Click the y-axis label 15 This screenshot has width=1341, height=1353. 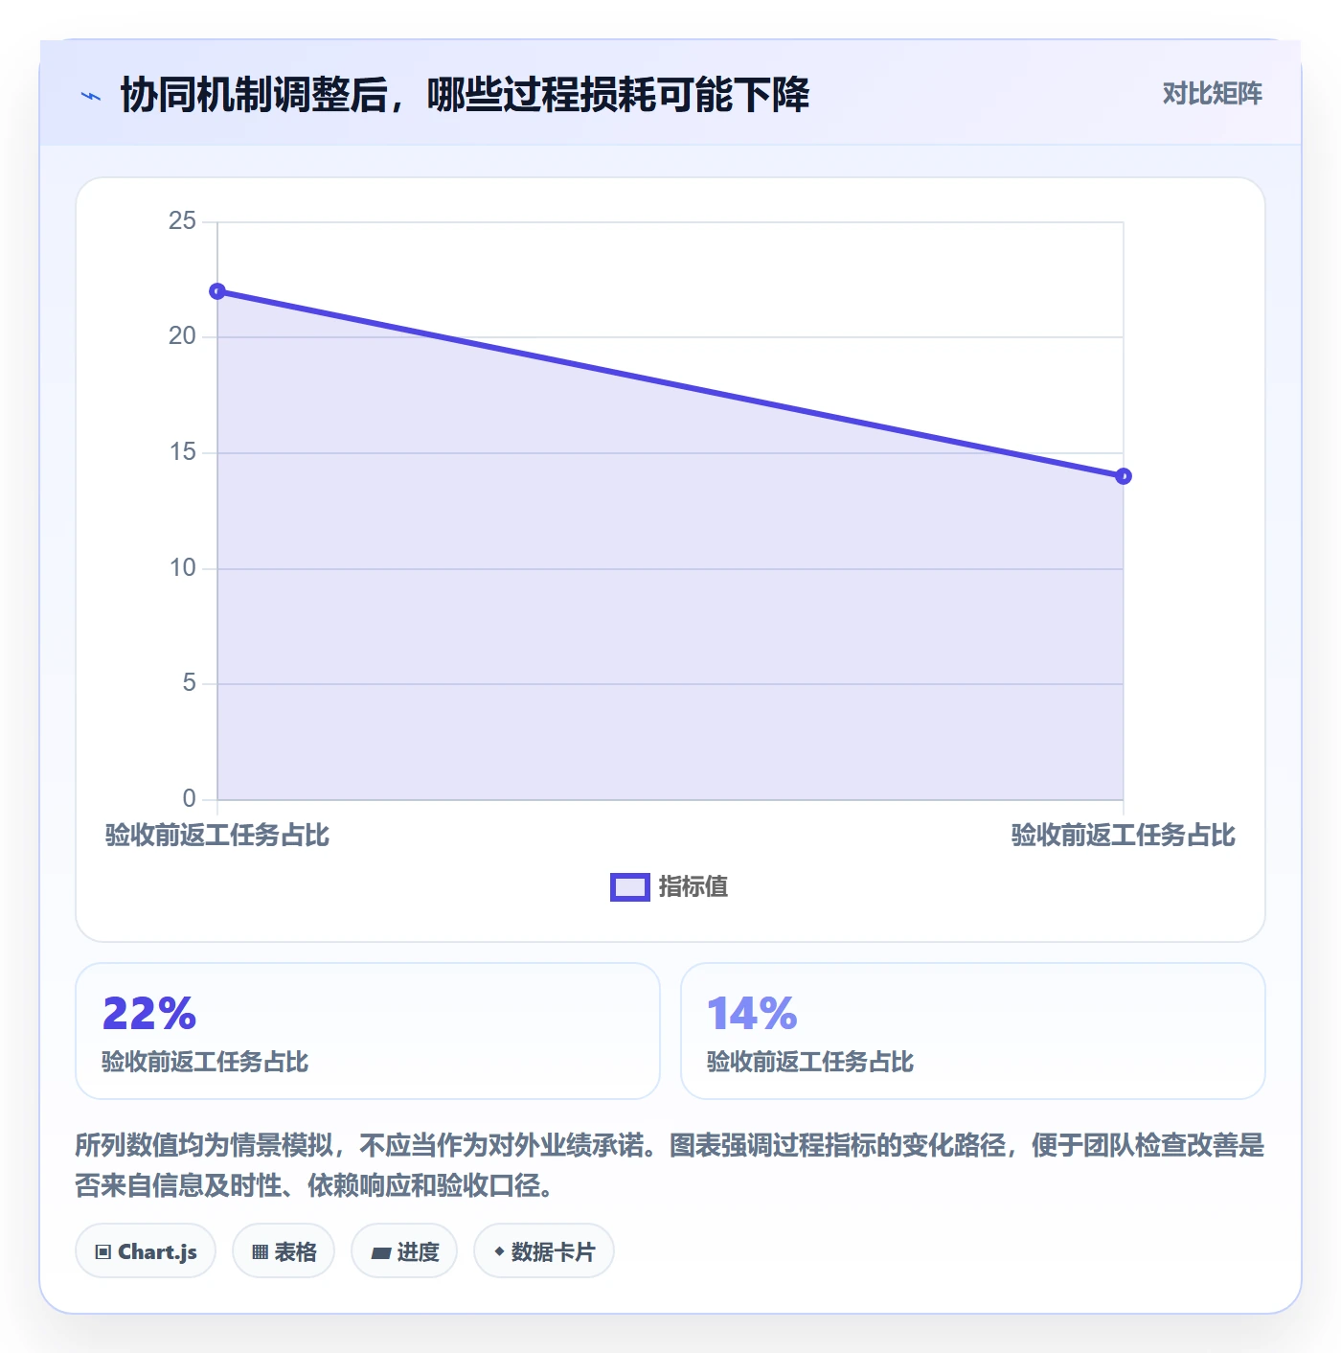(182, 452)
